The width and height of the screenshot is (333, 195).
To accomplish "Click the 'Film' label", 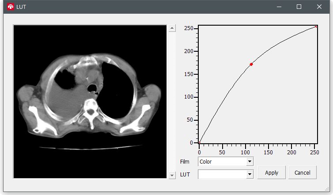I will tap(185, 161).
